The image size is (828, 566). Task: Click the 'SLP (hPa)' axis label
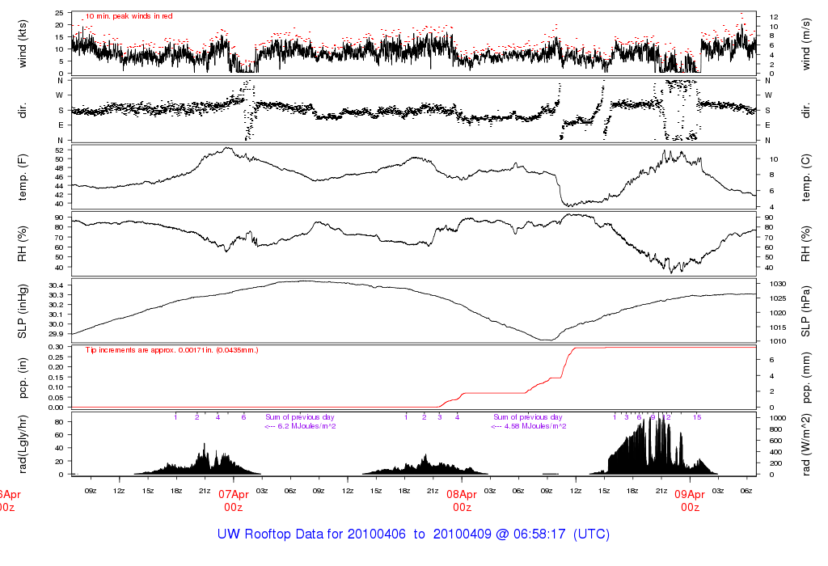point(806,311)
